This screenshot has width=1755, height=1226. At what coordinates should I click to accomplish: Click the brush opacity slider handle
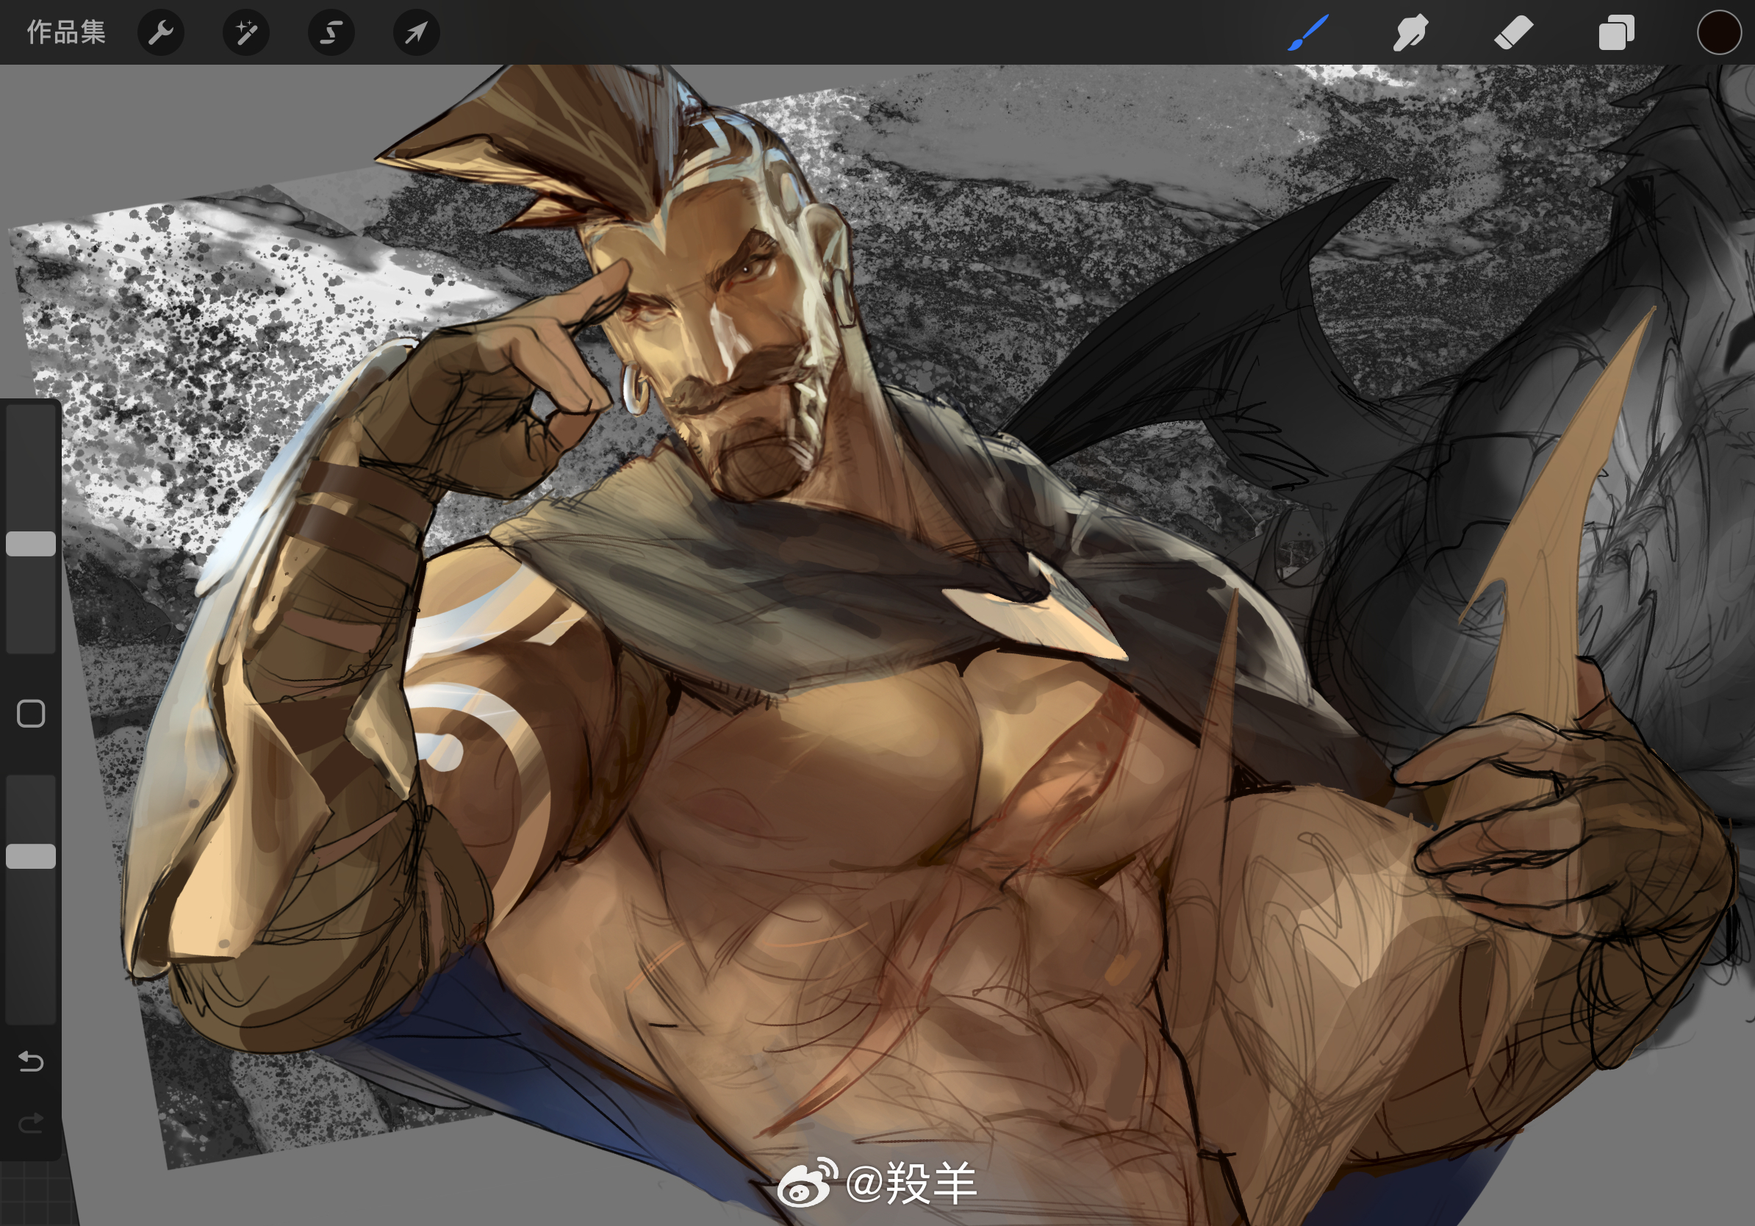pos(31,856)
